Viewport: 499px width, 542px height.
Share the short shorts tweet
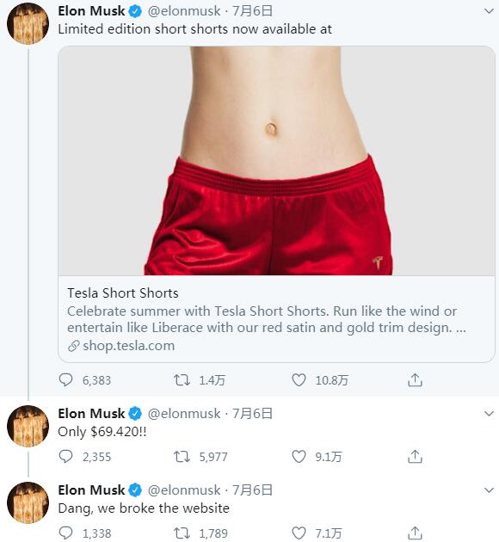click(x=415, y=379)
